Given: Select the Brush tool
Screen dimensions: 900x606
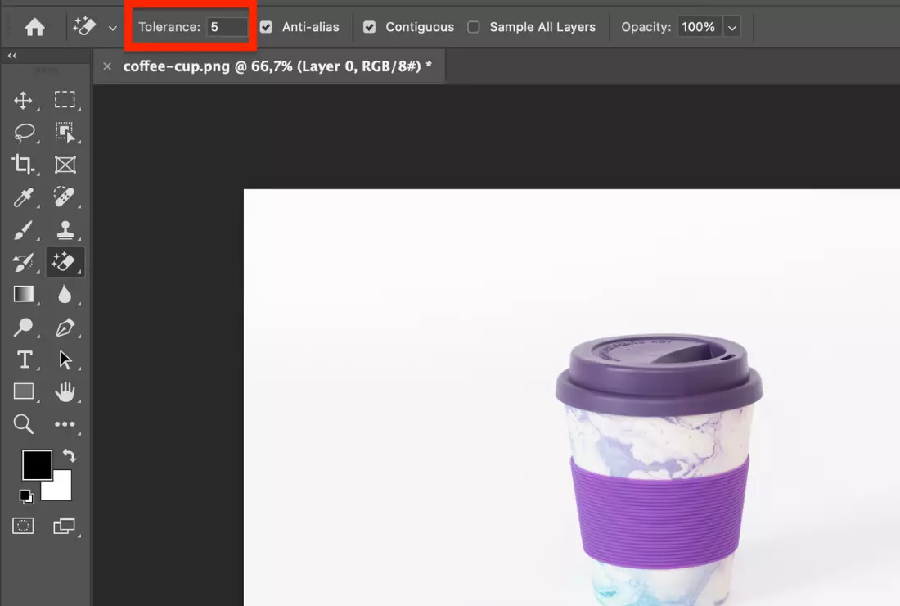Looking at the screenshot, I should (23, 231).
